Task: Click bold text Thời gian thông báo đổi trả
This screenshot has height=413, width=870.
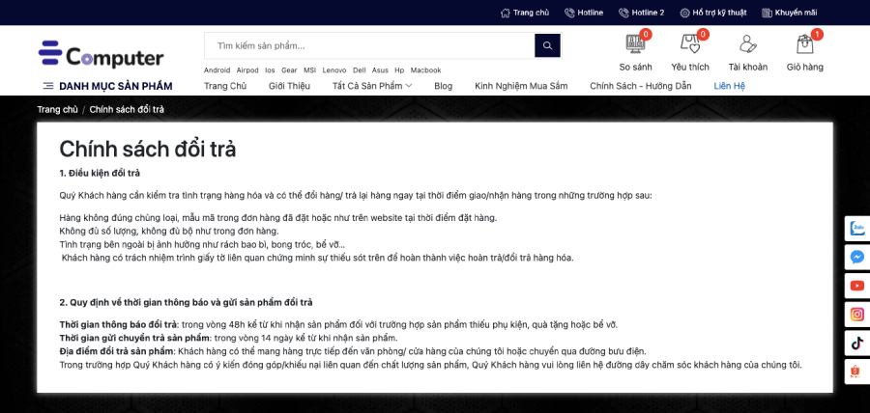Action: [x=118, y=324]
